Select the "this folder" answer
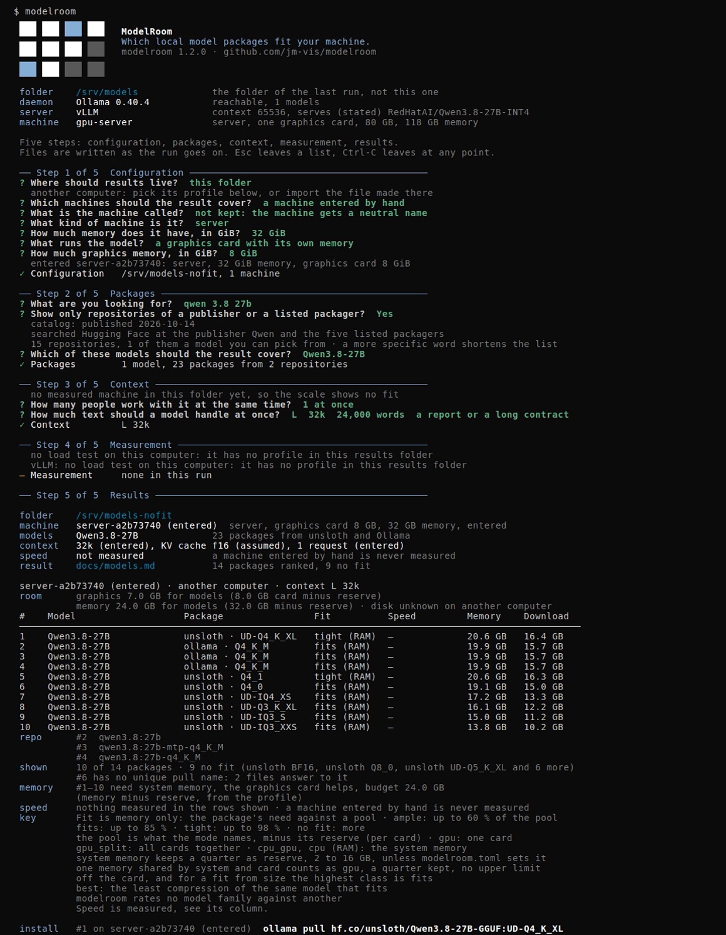726x935 pixels. pos(220,183)
